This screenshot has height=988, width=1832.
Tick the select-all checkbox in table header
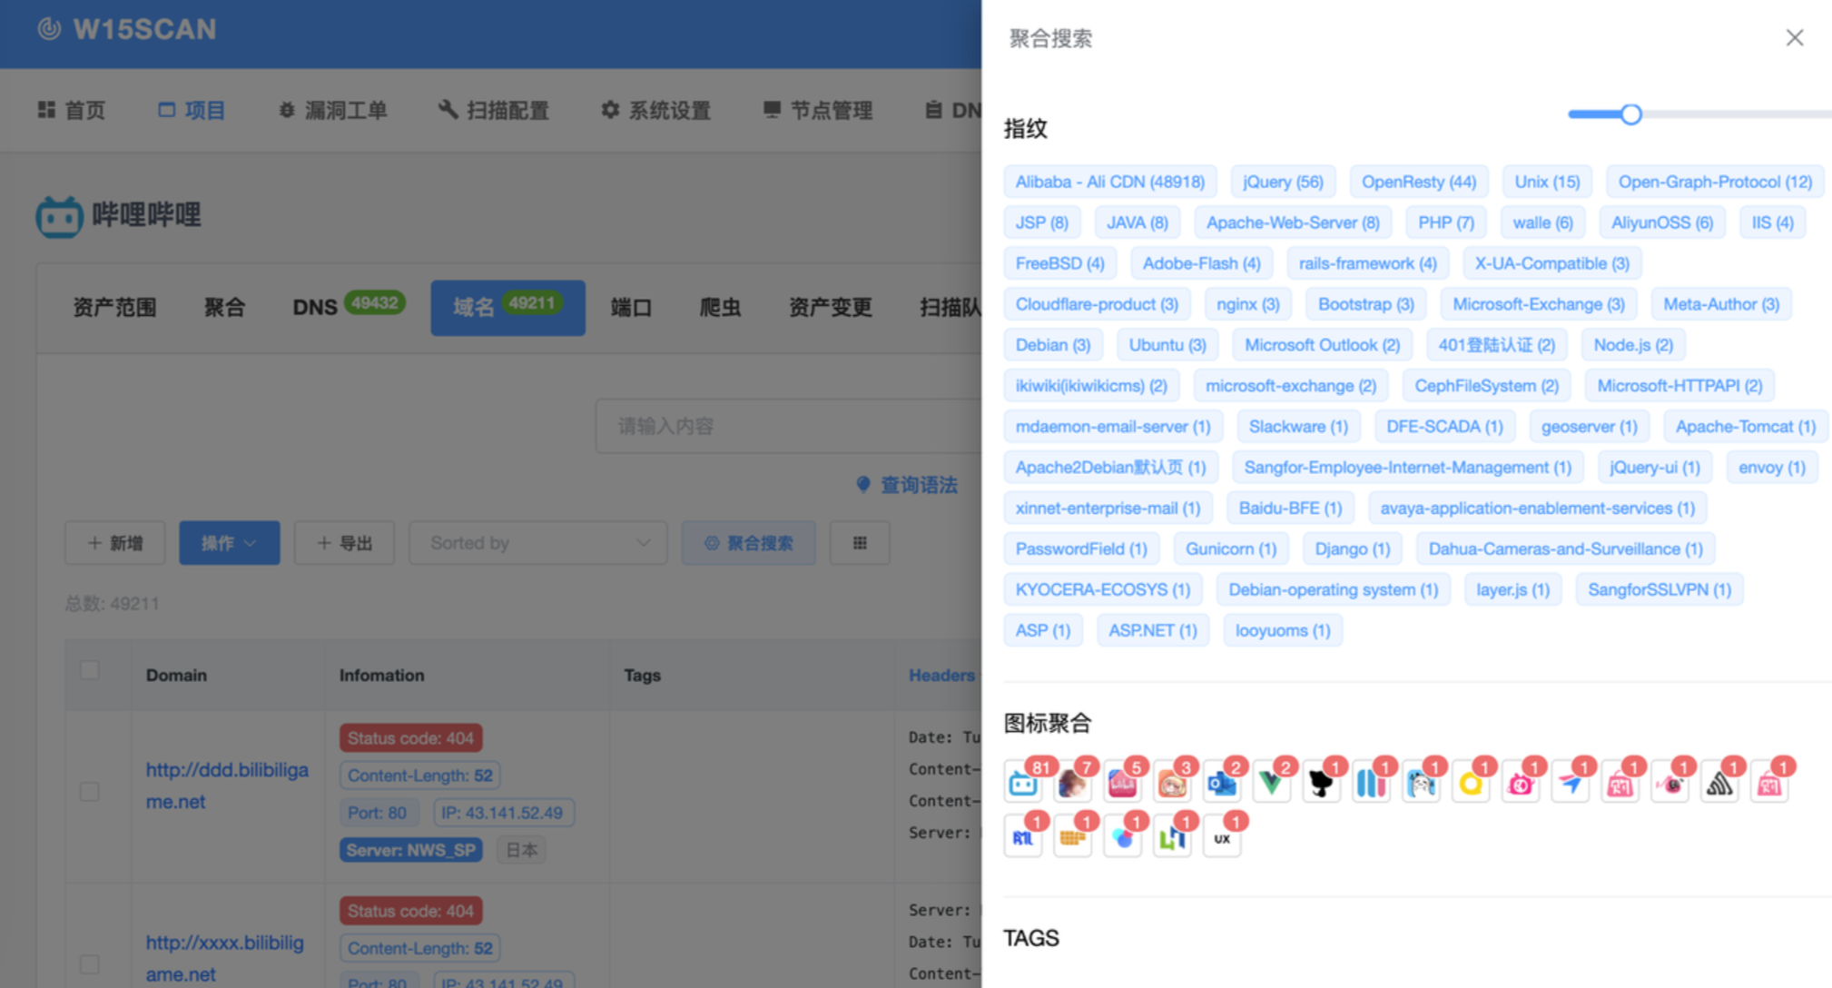tap(89, 670)
